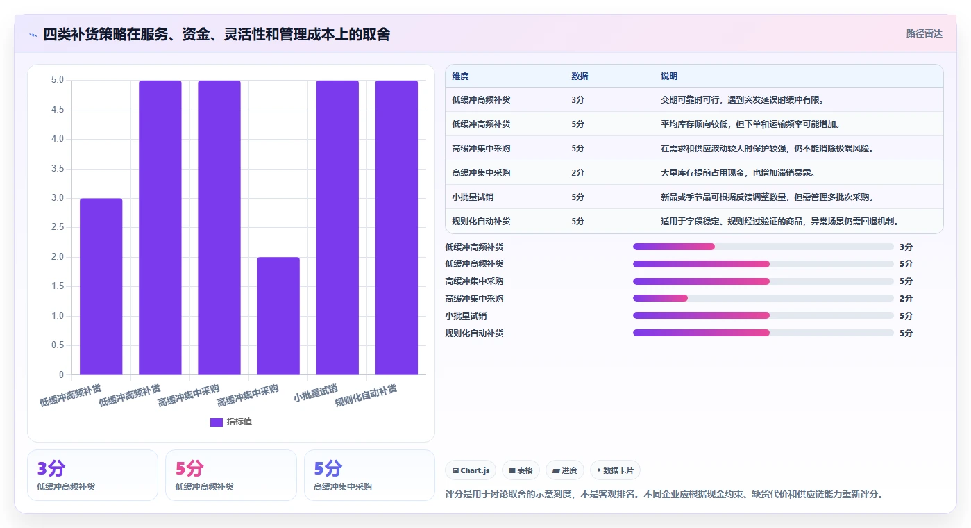Click the 3分 value beside the progress bar
This screenshot has height=528, width=971.
[906, 247]
